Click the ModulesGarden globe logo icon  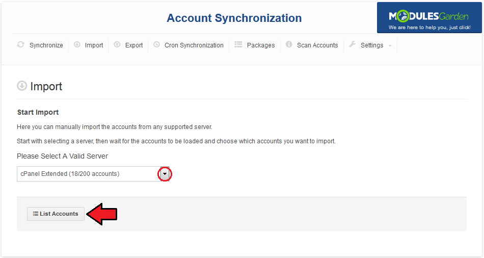pyautogui.click(x=402, y=16)
